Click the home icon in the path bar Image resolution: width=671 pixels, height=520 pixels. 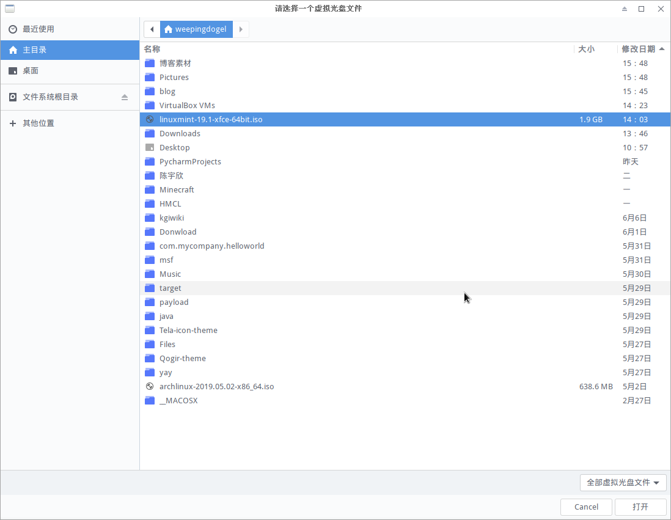pyautogui.click(x=168, y=29)
